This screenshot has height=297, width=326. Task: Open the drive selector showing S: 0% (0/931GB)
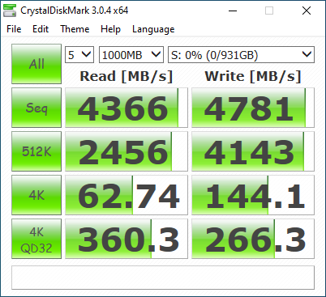241,55
